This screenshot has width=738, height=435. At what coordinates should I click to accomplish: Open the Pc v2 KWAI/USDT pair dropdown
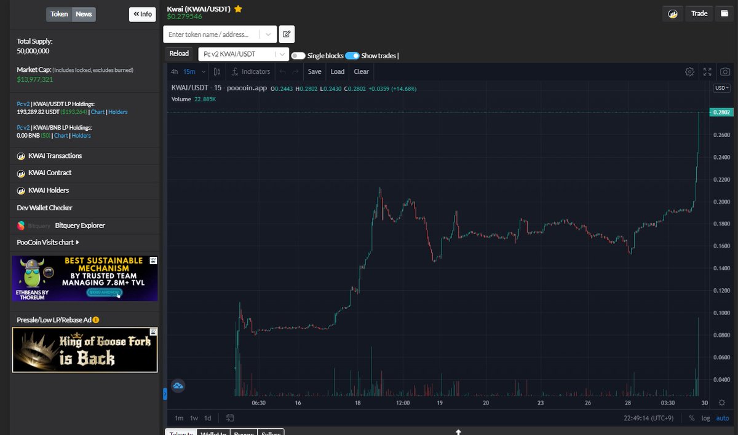click(244, 54)
